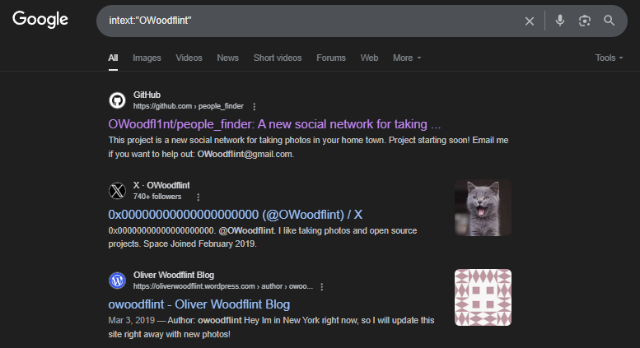The image size is (640, 348).
Task: Open the three-dot menu for the WordPress result
Action: coord(322,286)
